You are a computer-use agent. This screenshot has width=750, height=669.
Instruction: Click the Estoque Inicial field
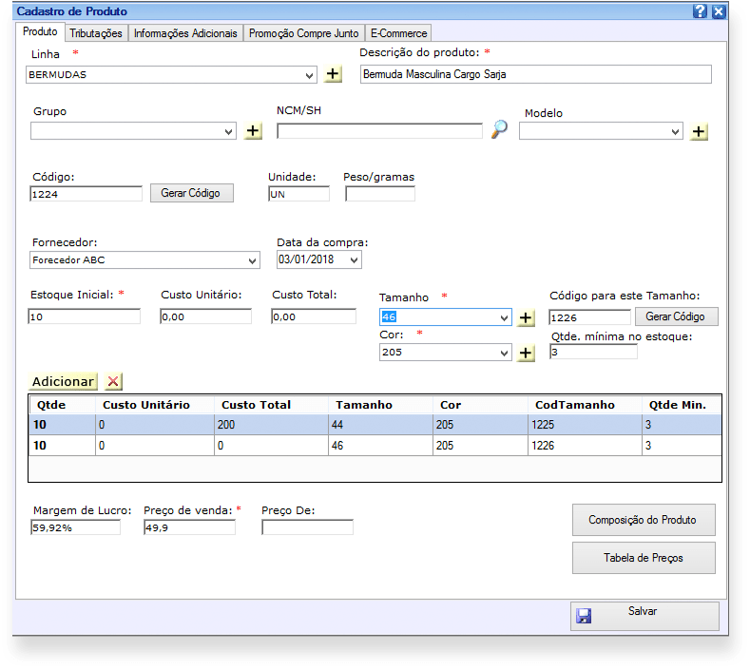point(85,316)
